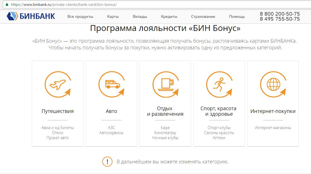Open the Вклады menu item
The height and width of the screenshot is (174, 311).
(x=140, y=16)
